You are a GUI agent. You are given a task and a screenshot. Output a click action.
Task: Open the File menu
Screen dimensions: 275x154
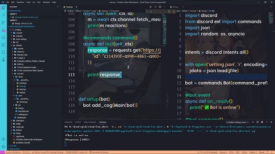(7, 2)
